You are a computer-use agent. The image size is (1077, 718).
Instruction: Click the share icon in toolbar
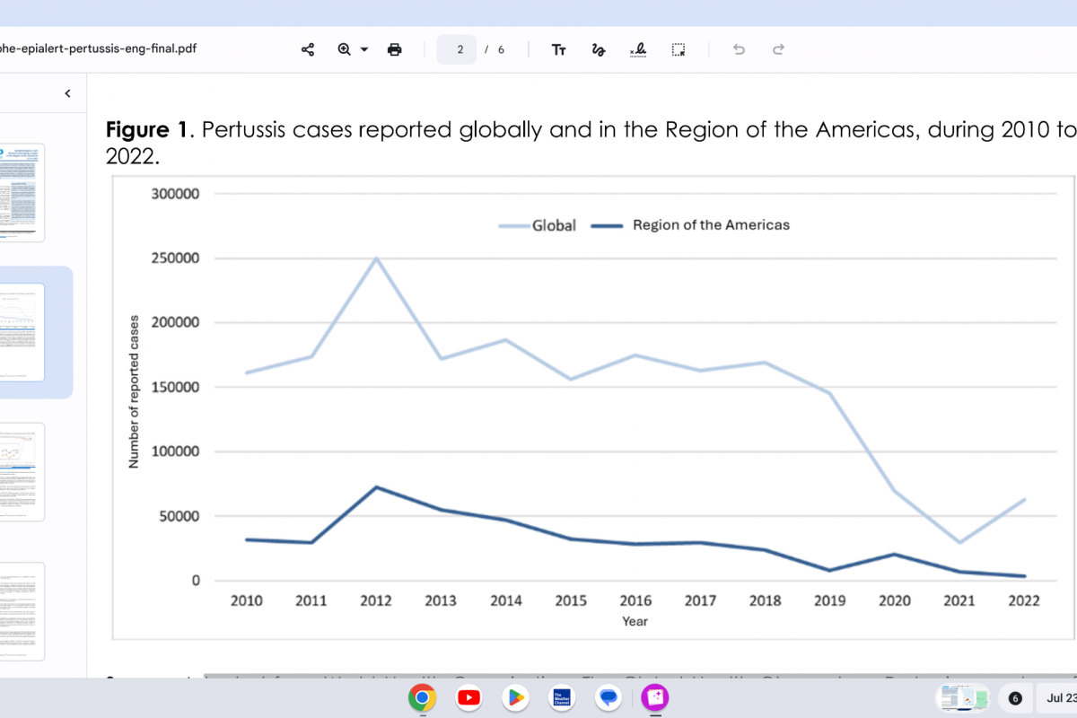[x=308, y=49]
